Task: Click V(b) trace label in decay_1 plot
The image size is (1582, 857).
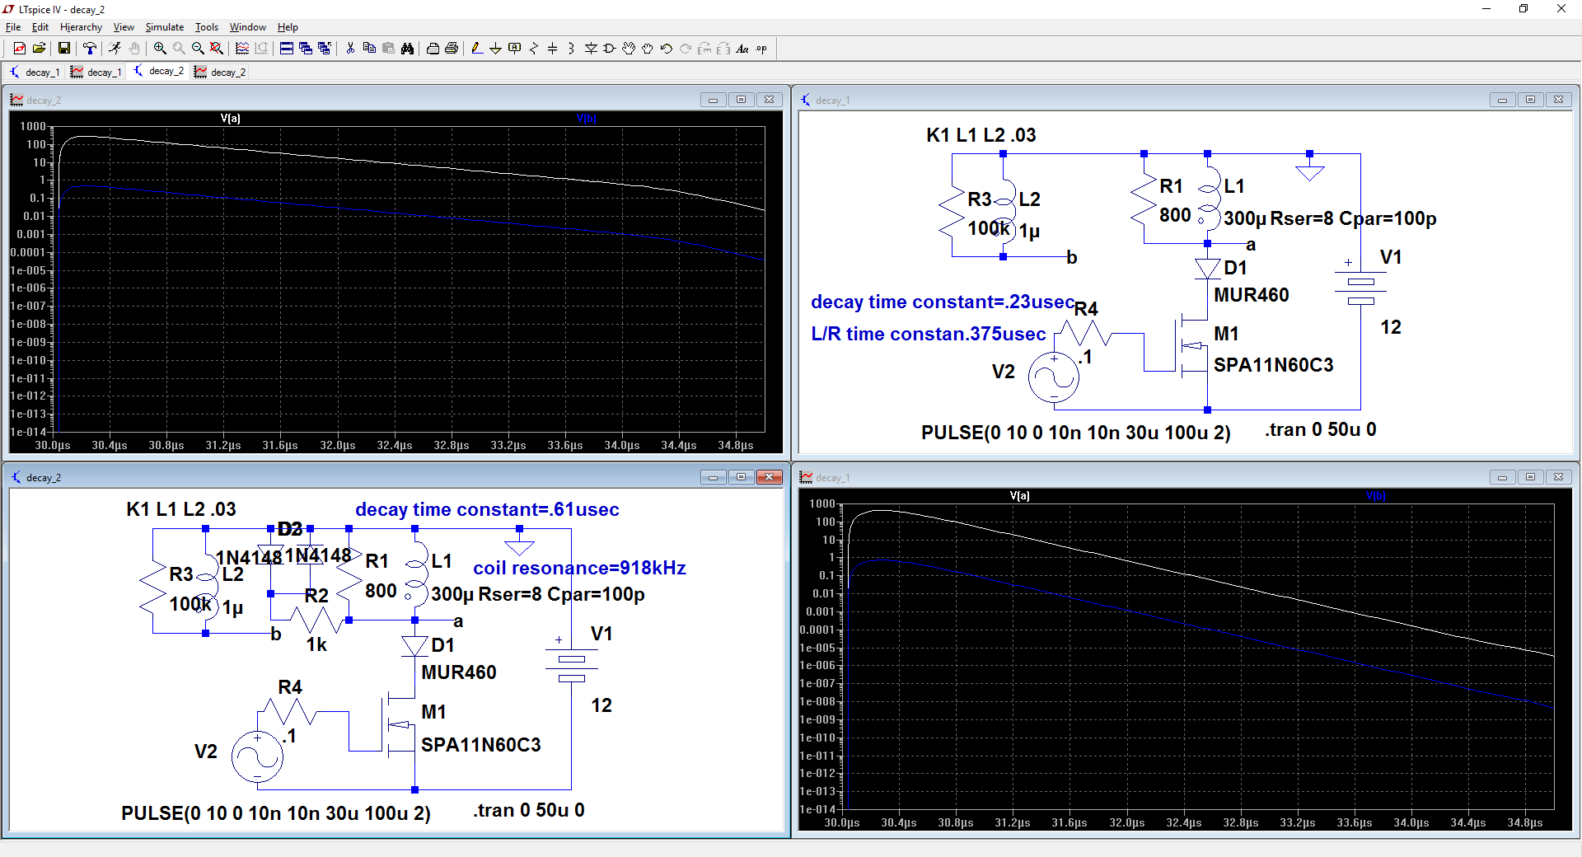Action: 1375,496
